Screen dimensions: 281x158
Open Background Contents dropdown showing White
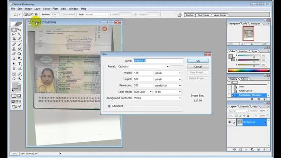pyautogui.click(x=157, y=98)
